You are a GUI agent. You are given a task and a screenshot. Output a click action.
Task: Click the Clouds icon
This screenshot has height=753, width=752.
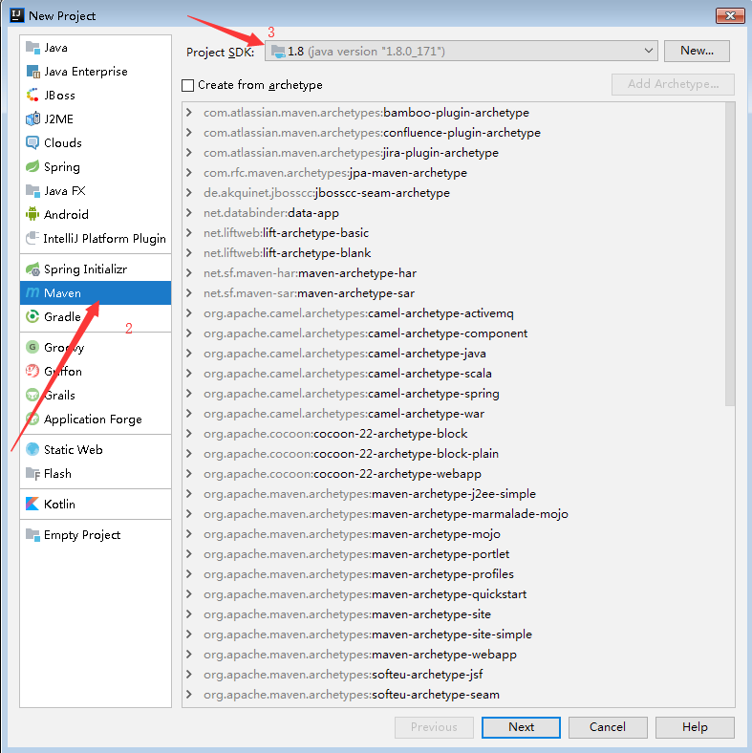click(x=32, y=142)
